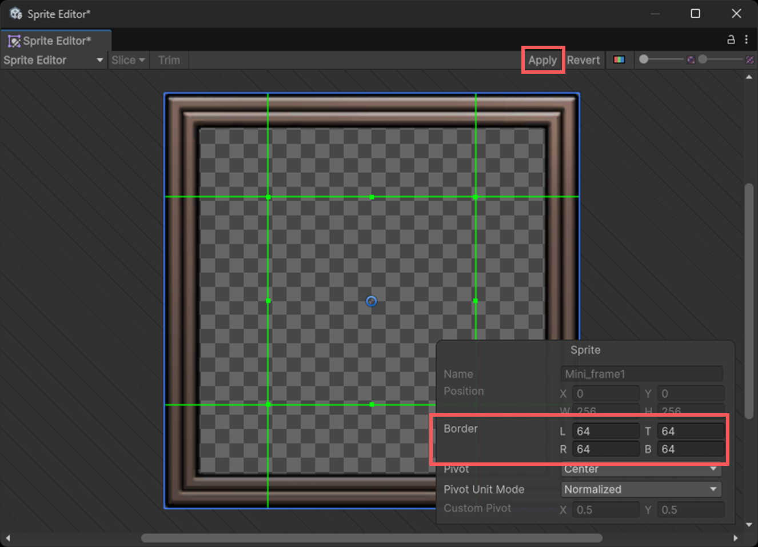Viewport: 758px width, 547px height.
Task: Click the horizontal scrollbar at the bottom
Action: (372, 538)
